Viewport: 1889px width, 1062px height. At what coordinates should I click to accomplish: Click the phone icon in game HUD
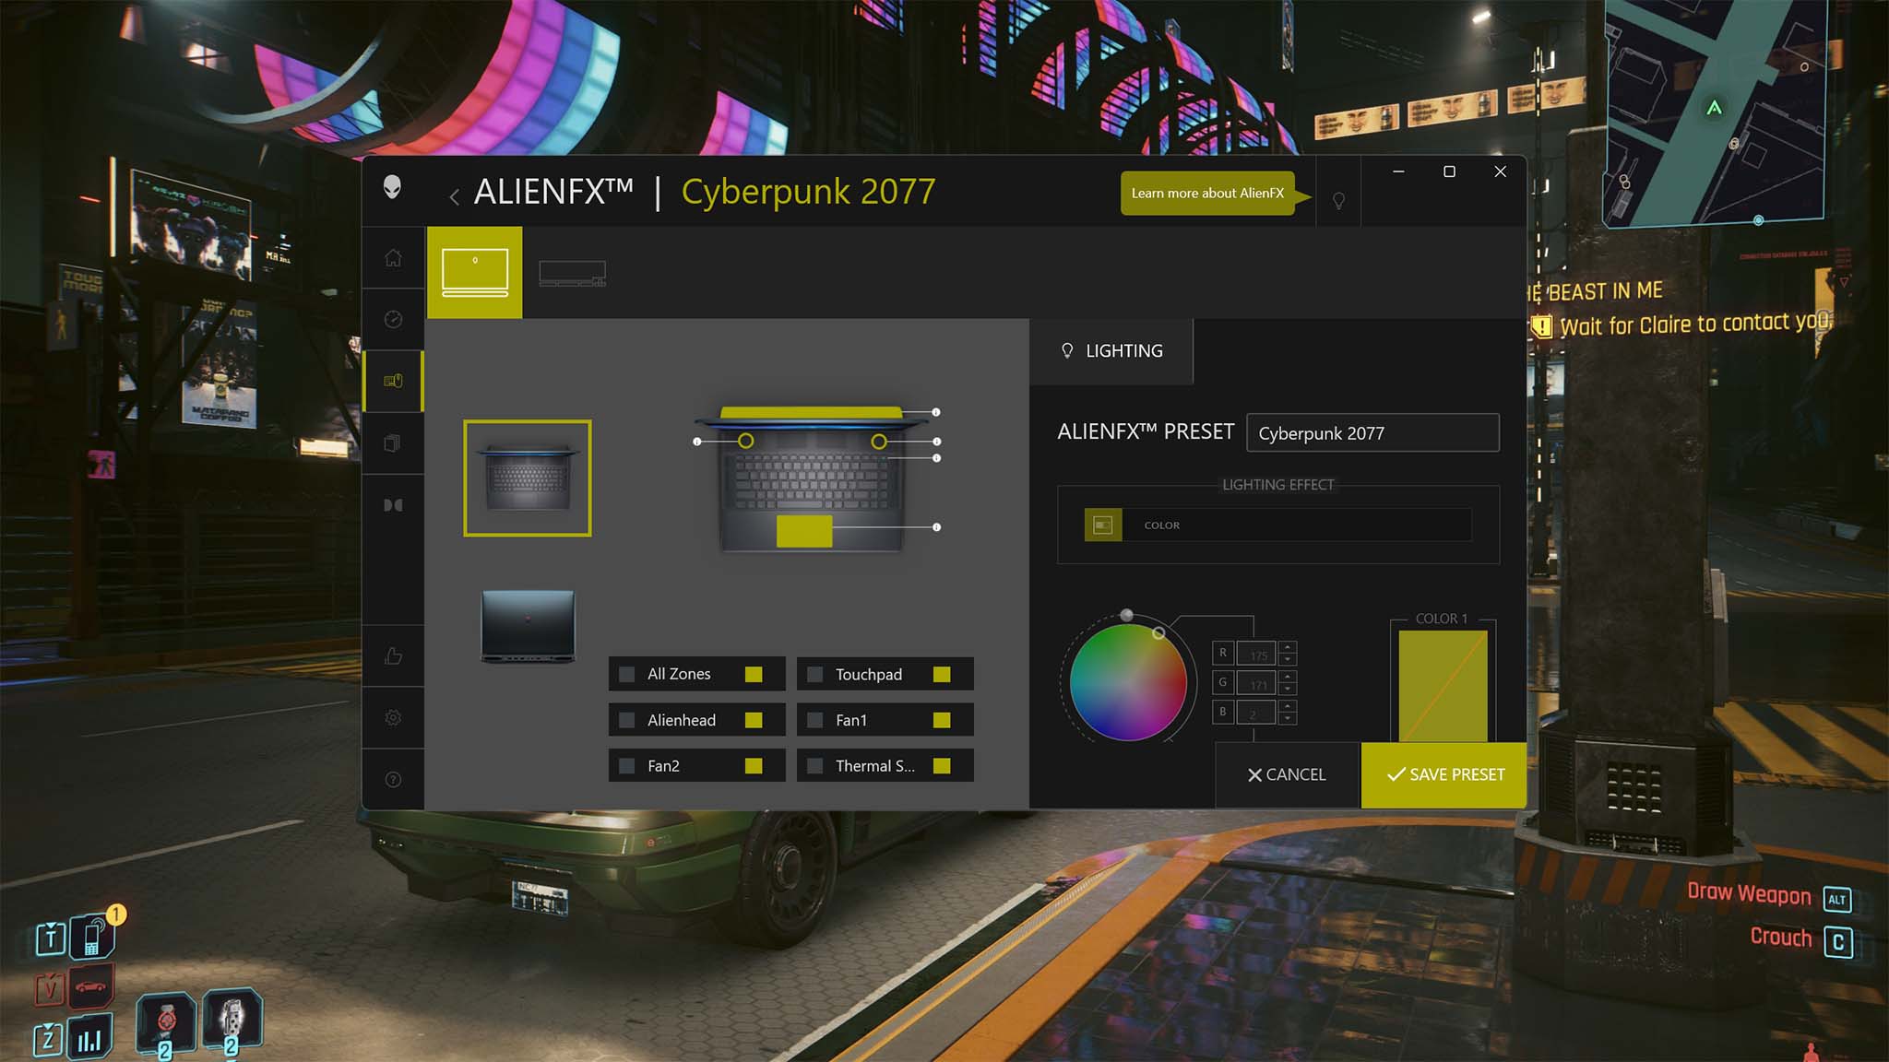pos(92,938)
